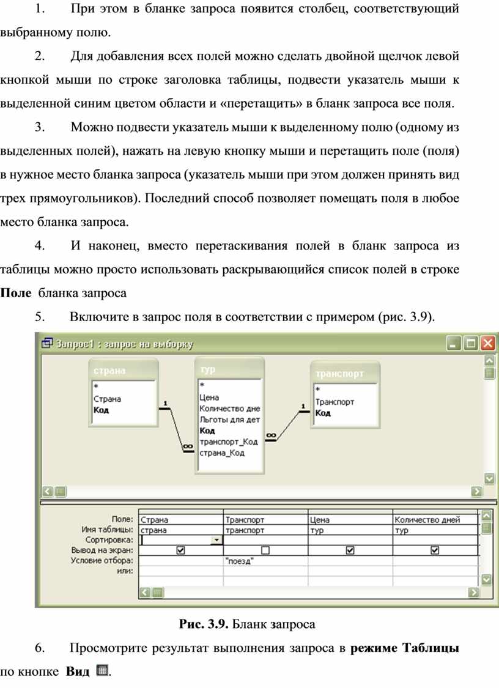The image size is (499, 688).
Task: Minimize the Запрос1 query window
Action: 454,343
